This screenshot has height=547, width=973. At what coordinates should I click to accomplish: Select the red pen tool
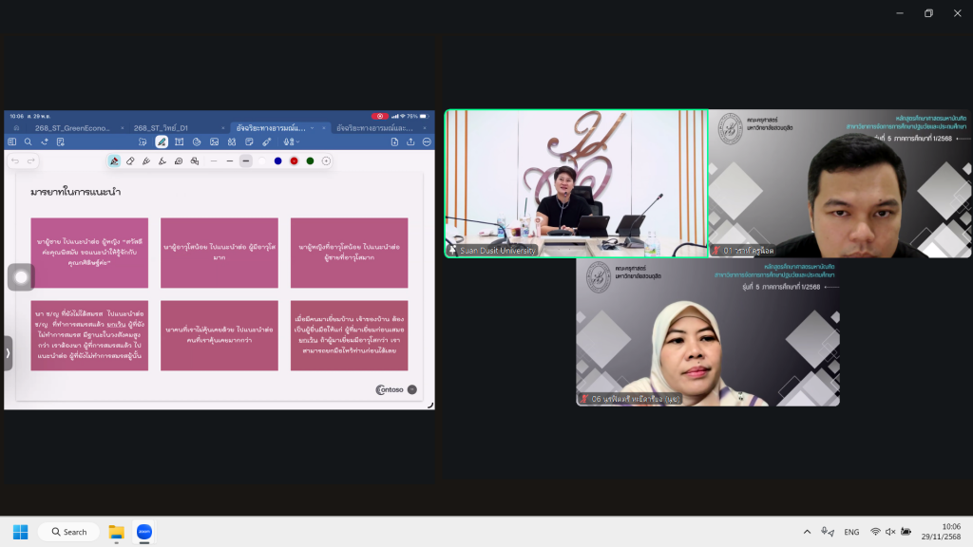tap(114, 161)
